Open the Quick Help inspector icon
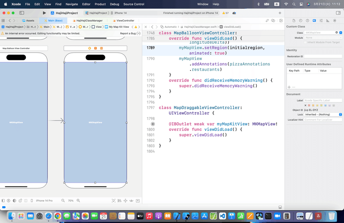 pos(307,21)
